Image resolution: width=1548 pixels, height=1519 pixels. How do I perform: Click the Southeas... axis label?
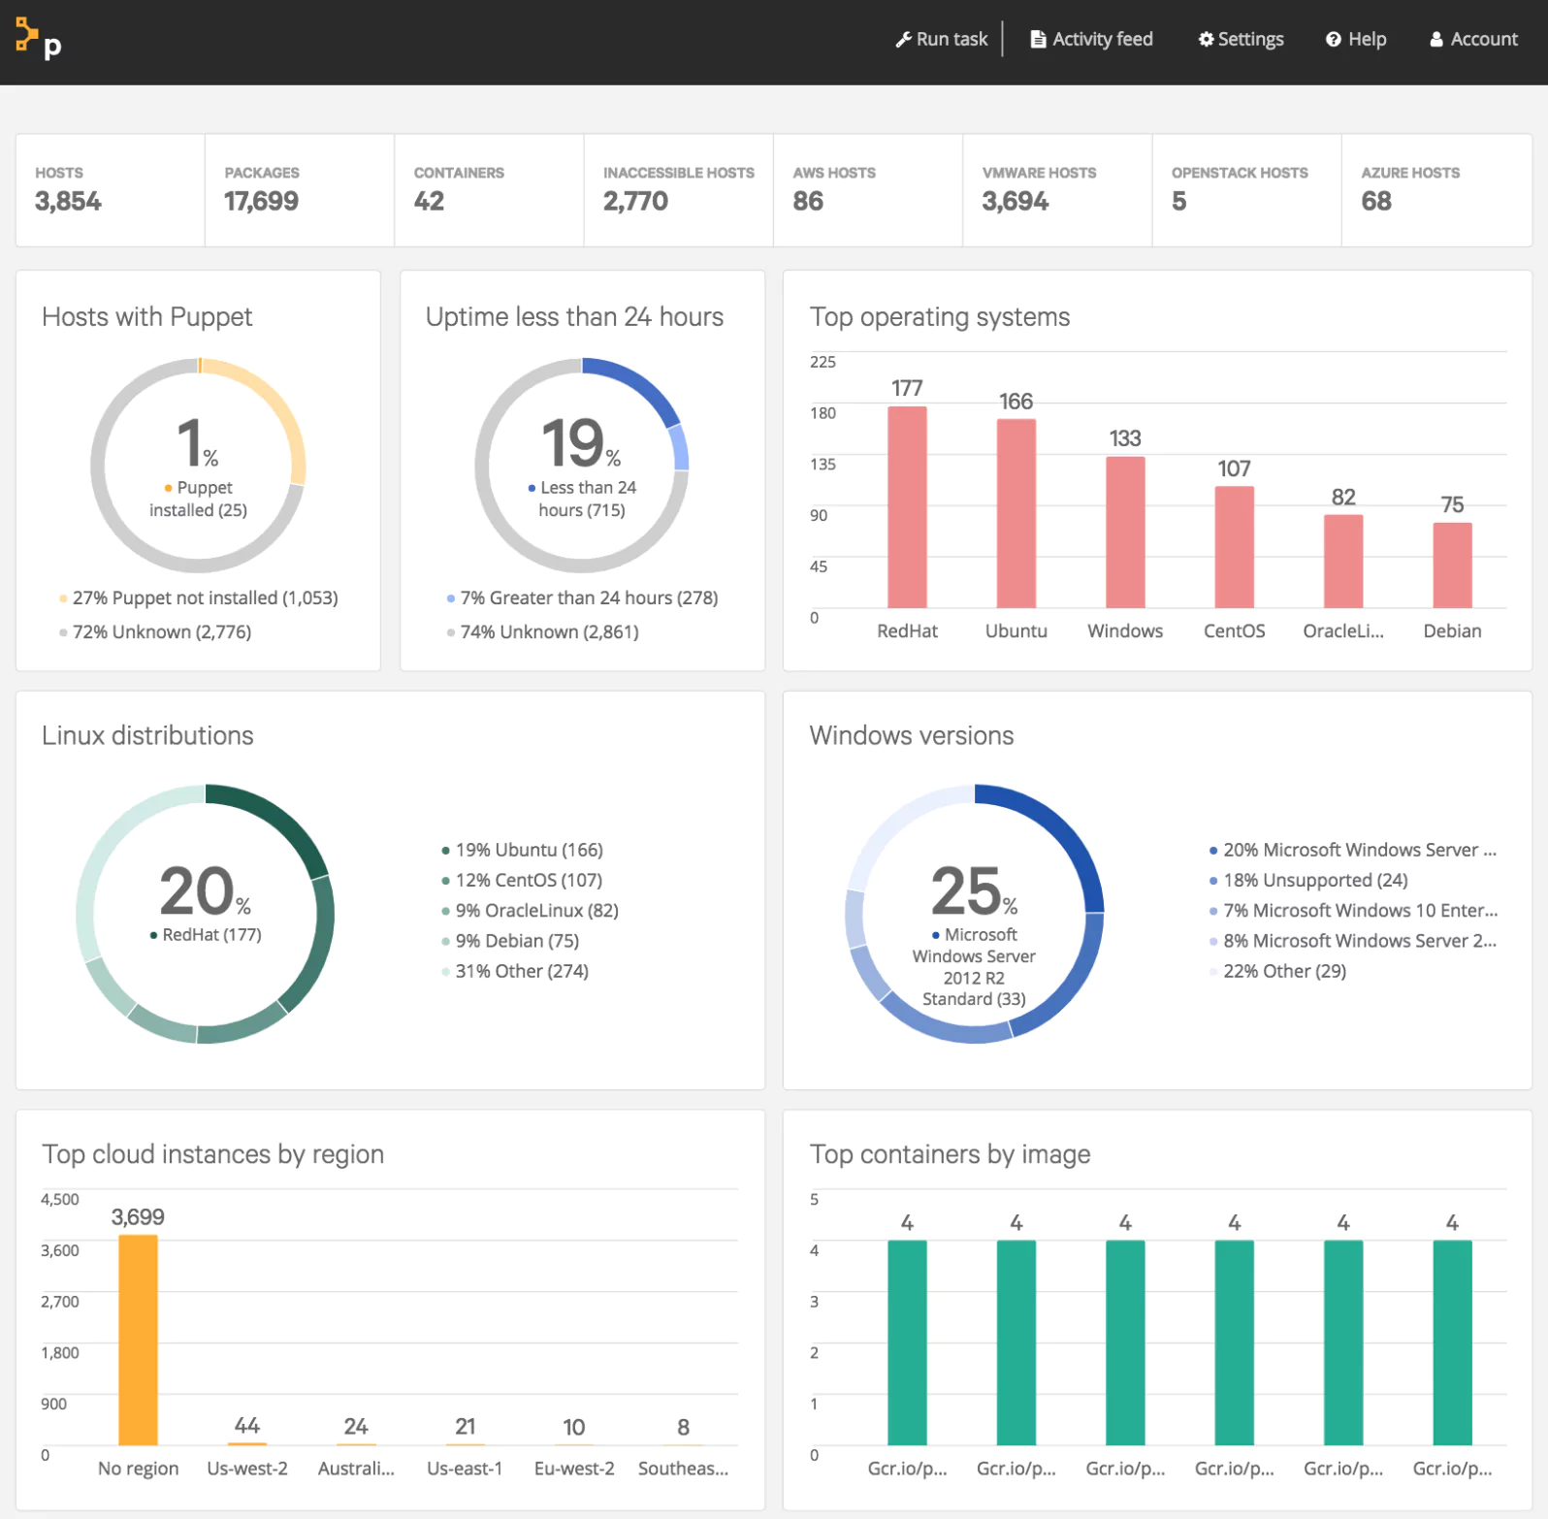(x=683, y=1469)
